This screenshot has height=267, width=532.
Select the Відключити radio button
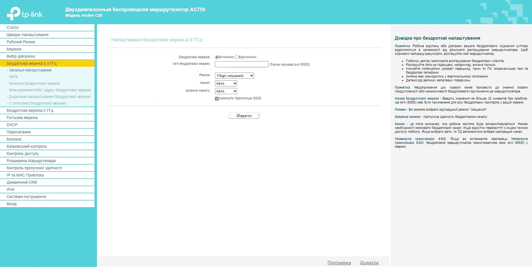pos(237,57)
